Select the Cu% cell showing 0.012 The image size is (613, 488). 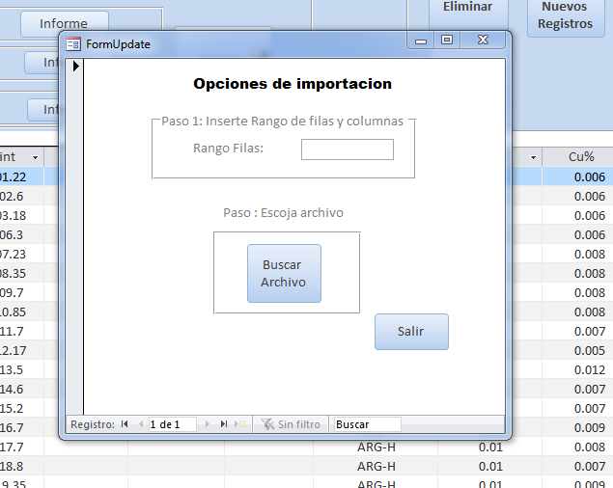(x=578, y=369)
